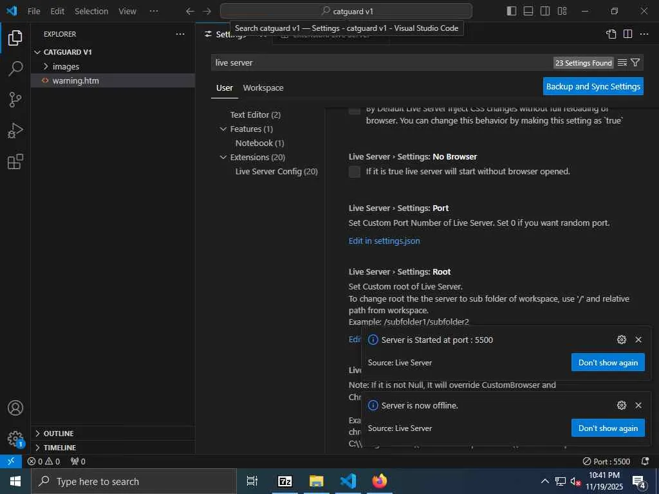The height and width of the screenshot is (494, 659).
Task: Open the notifications bell in status bar
Action: coord(645,461)
